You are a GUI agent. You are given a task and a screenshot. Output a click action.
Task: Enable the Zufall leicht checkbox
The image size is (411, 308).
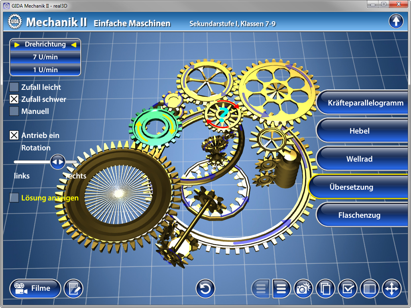click(x=14, y=87)
